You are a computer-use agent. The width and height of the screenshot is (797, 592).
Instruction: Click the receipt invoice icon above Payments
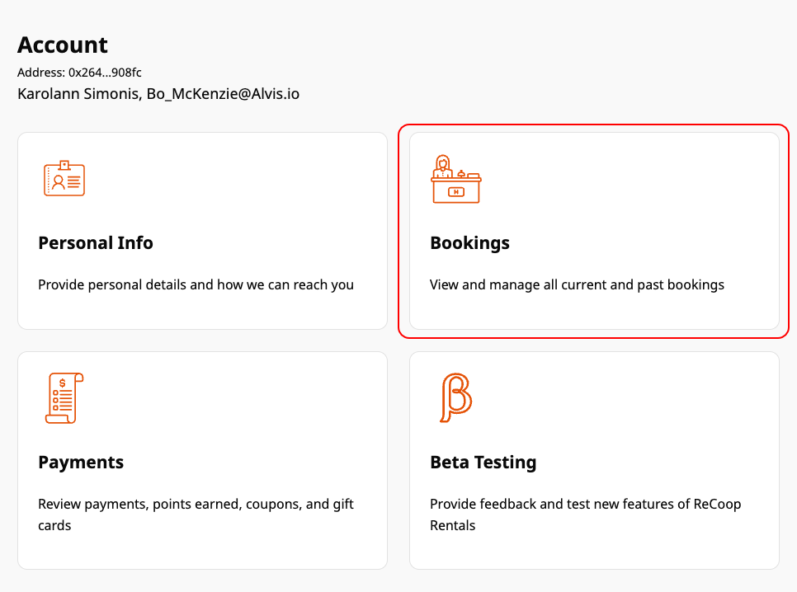(64, 398)
